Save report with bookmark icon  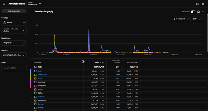pyautogui.click(x=198, y=12)
